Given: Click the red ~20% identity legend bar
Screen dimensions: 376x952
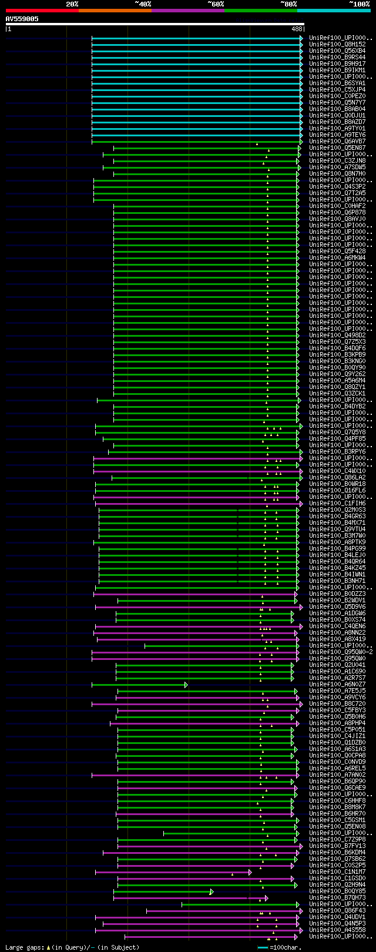Looking at the screenshot, I should pyautogui.click(x=42, y=11).
